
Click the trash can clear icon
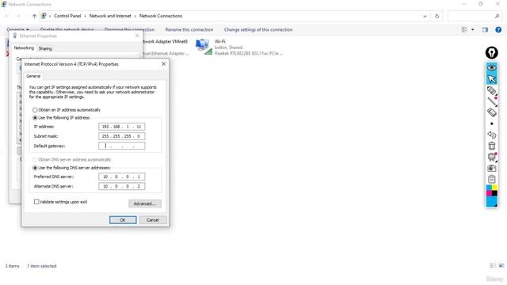[492, 146]
